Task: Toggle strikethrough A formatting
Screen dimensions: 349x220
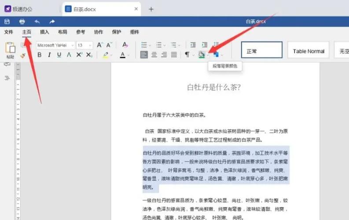Action: coord(69,55)
